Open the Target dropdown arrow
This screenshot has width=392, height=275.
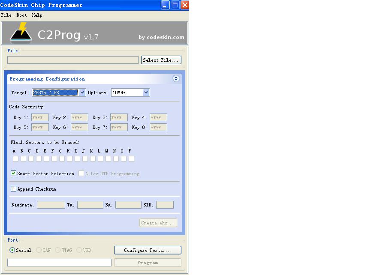pyautogui.click(x=82, y=93)
